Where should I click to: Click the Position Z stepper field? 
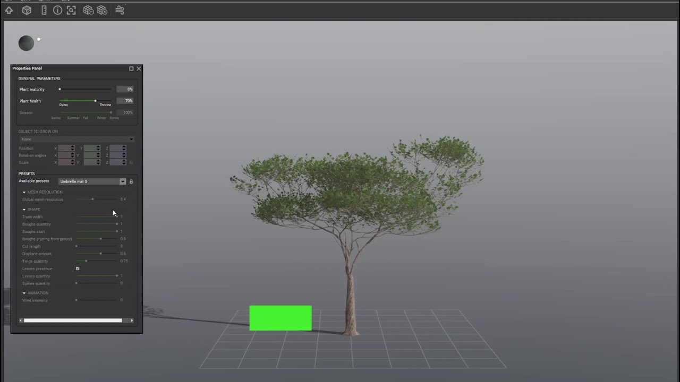(118, 149)
